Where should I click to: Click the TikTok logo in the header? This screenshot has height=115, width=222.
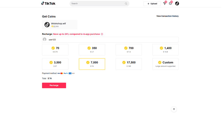click(x=48, y=3)
